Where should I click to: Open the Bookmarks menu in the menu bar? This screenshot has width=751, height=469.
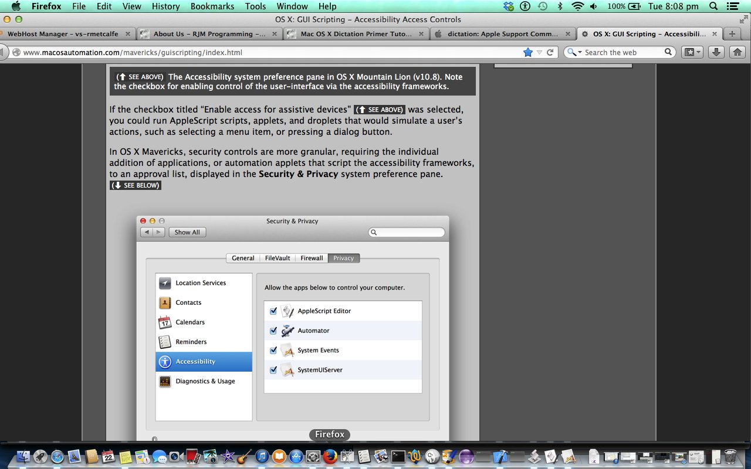tap(212, 6)
